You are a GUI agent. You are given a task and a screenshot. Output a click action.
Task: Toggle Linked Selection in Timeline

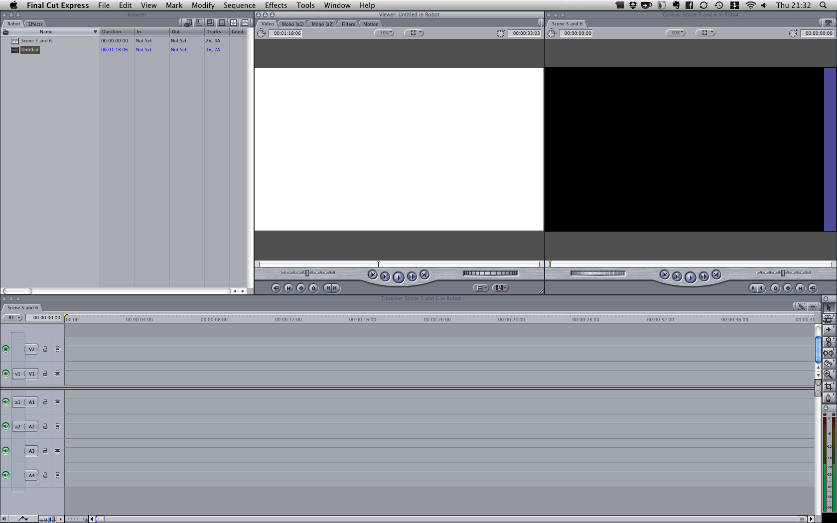(x=801, y=307)
